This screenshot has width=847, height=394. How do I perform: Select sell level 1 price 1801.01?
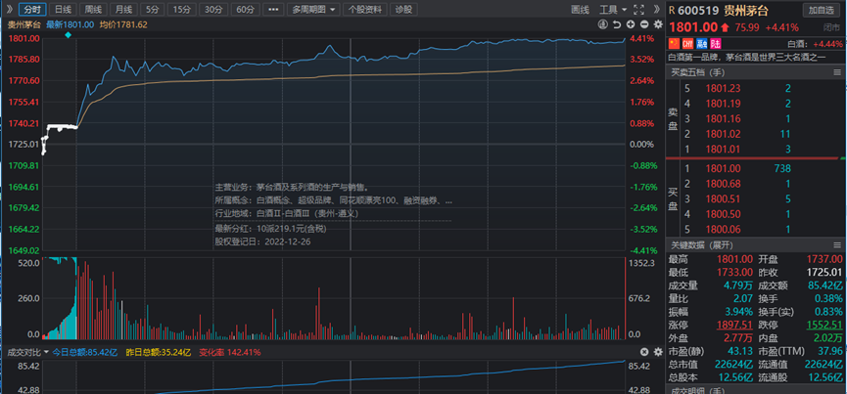723,150
